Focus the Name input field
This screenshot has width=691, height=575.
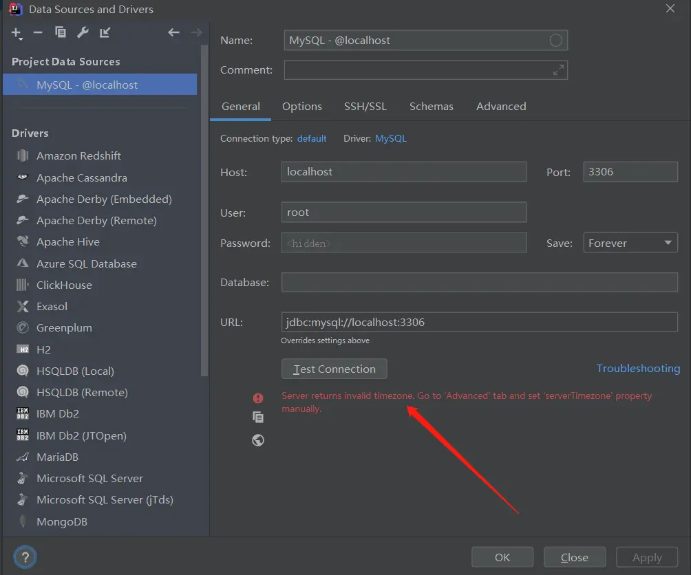426,41
